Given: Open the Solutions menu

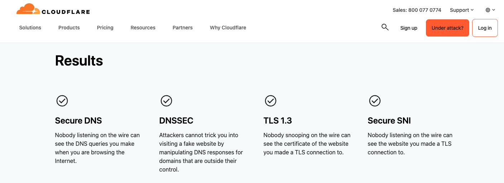Looking at the screenshot, I should tap(30, 28).
